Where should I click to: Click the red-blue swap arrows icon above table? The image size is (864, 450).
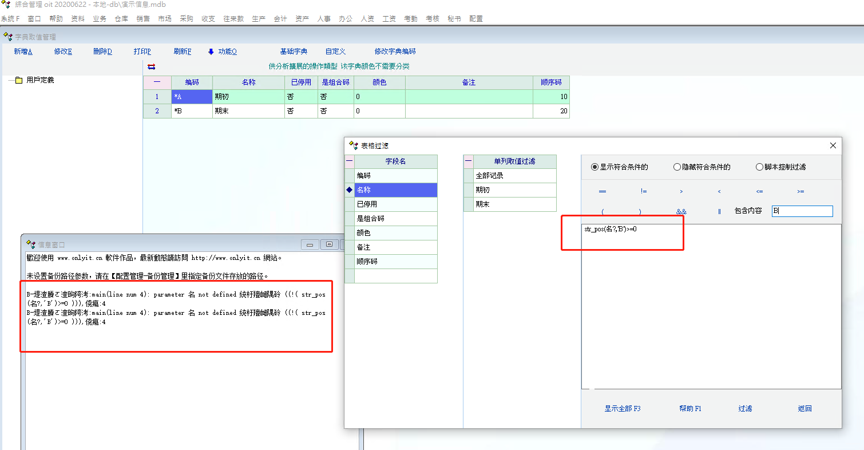point(152,66)
